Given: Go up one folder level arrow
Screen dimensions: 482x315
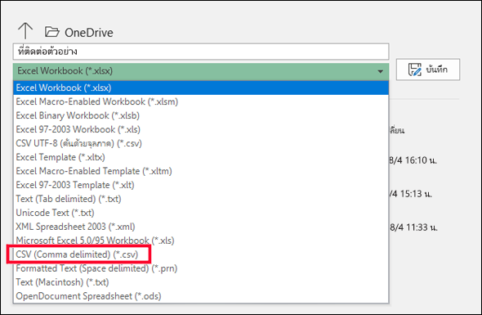Looking at the screenshot, I should click(x=25, y=31).
